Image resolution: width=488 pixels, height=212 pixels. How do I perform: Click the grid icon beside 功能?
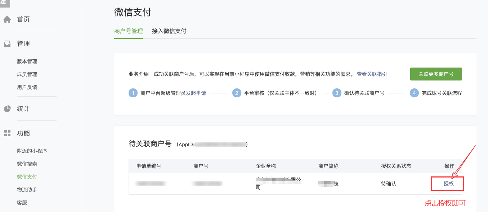tap(7, 133)
